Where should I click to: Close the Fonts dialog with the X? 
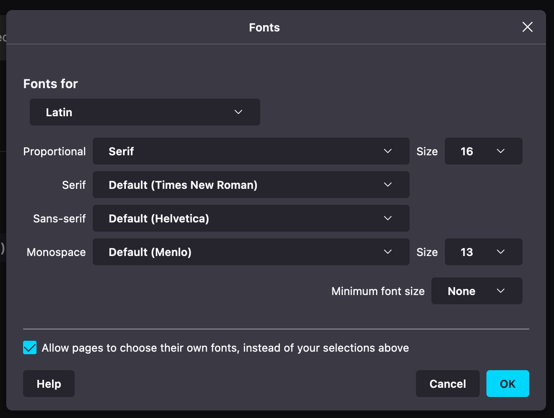point(527,27)
